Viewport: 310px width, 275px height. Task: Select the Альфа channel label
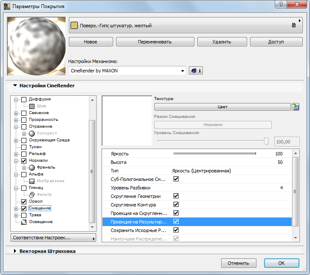tap(36, 174)
